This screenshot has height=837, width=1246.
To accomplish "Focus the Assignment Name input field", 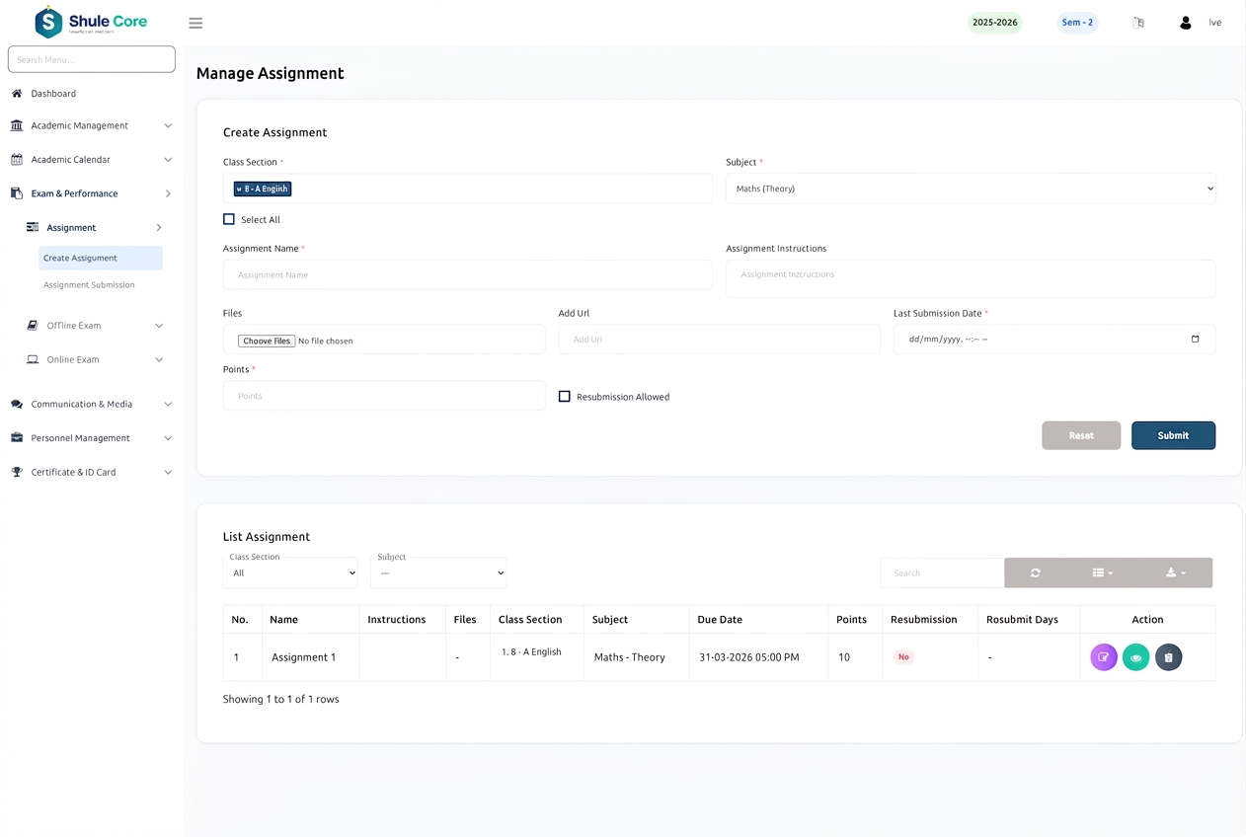I will (468, 274).
